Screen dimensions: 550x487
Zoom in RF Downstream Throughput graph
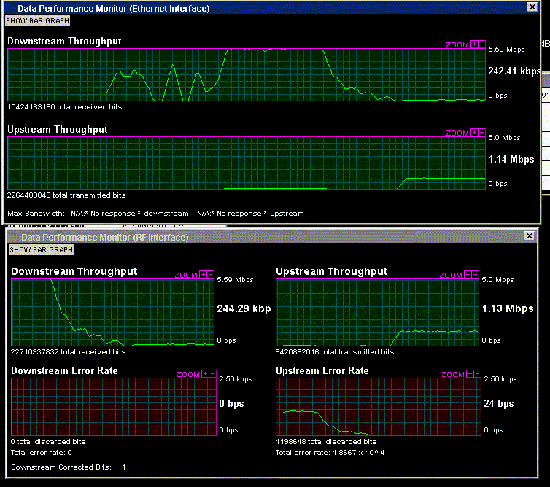point(203,275)
